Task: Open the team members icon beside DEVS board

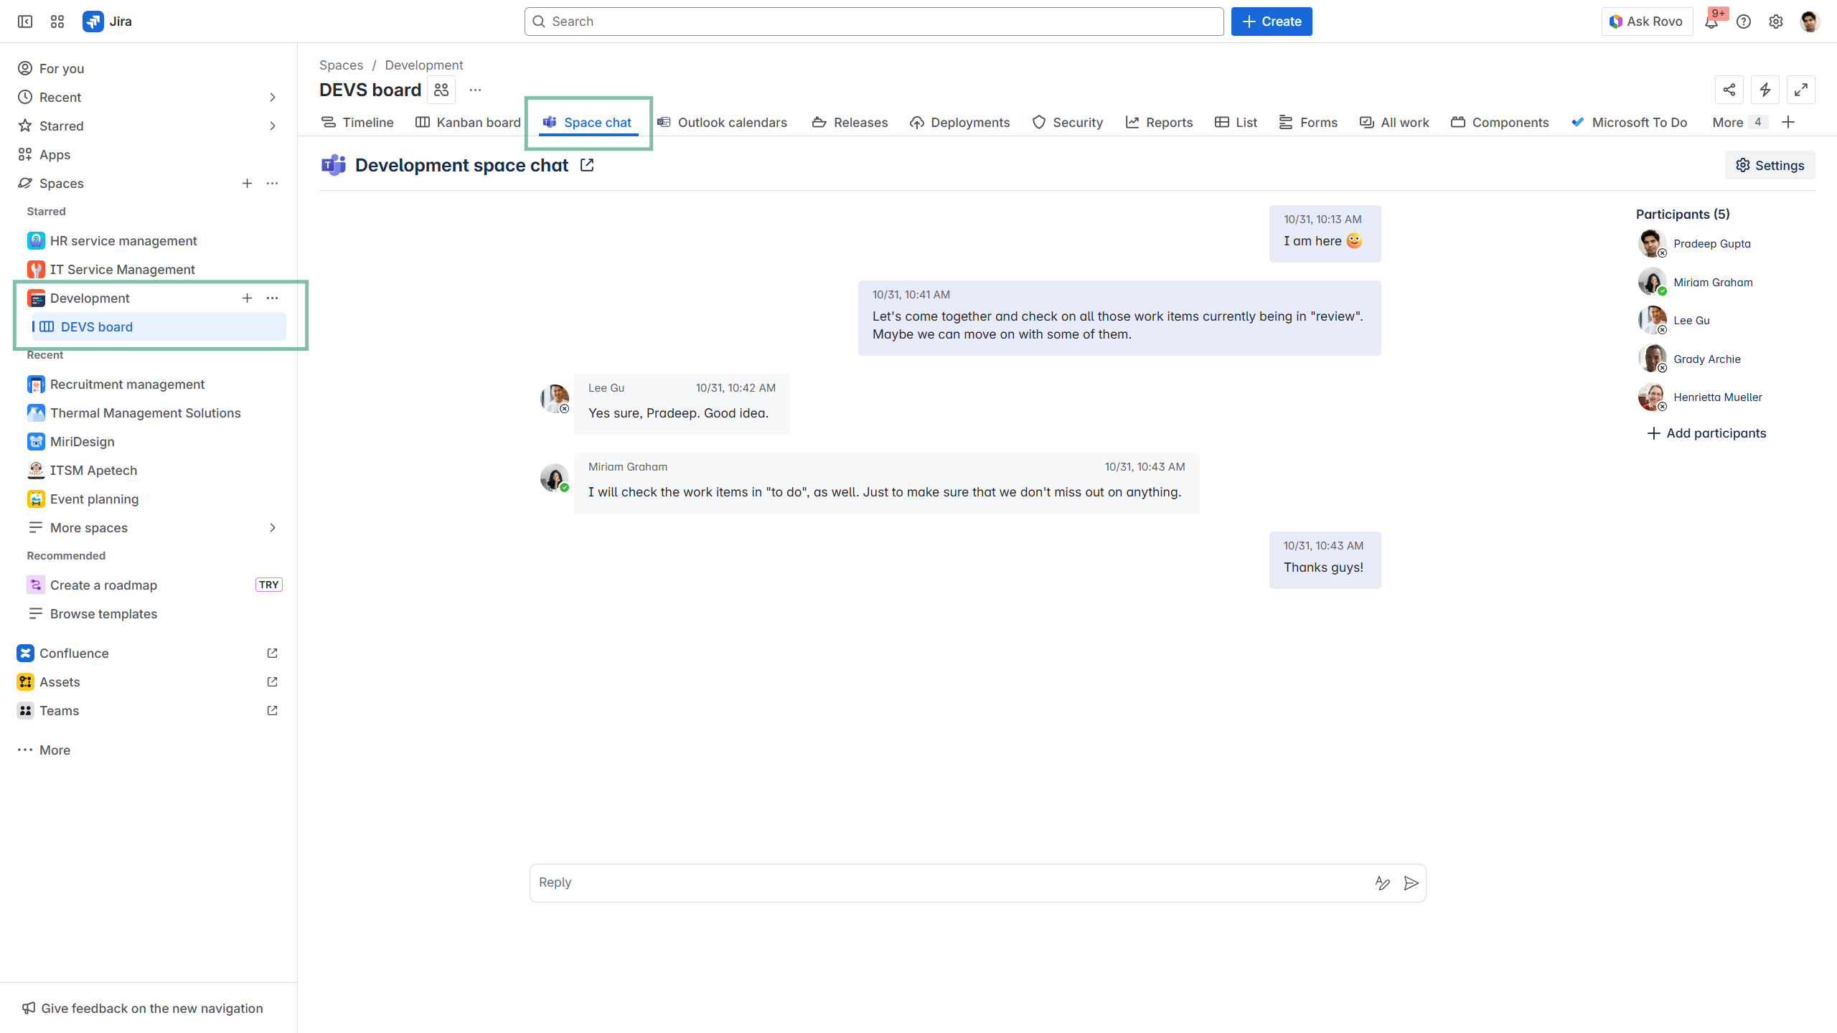Action: pyautogui.click(x=441, y=90)
